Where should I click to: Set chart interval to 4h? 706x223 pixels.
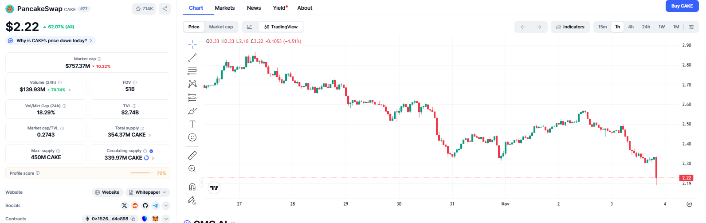pyautogui.click(x=631, y=27)
